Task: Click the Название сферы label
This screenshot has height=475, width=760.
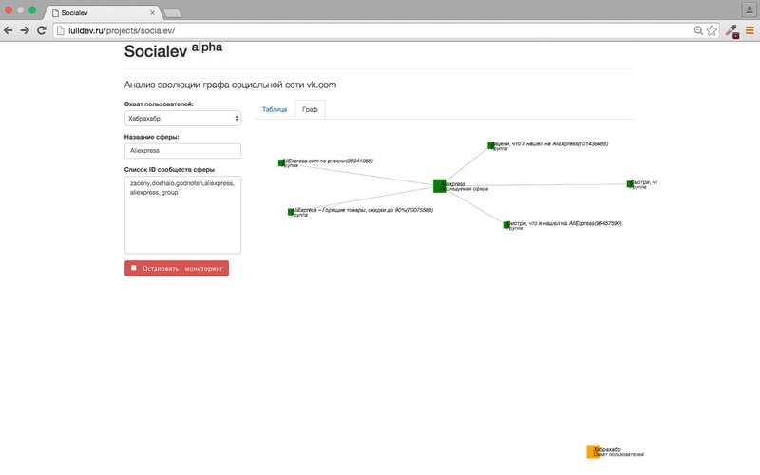Action: (x=152, y=137)
